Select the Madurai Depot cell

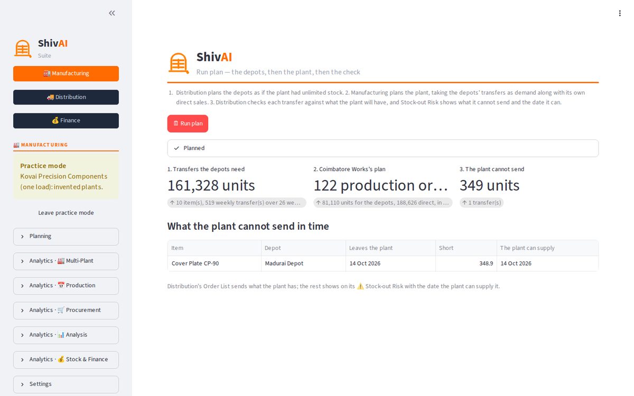[303, 263]
